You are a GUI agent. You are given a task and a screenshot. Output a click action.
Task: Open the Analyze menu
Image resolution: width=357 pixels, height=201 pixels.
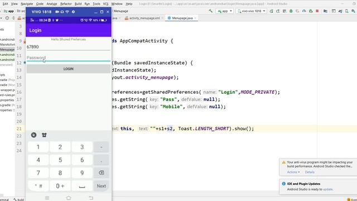click(x=52, y=4)
